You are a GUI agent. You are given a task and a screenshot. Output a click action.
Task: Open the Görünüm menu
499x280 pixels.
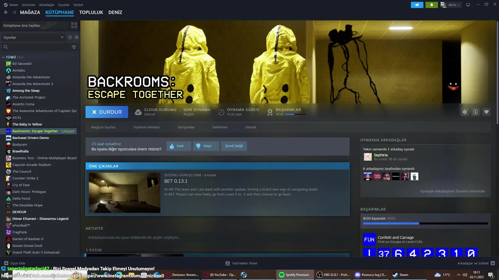point(29,5)
